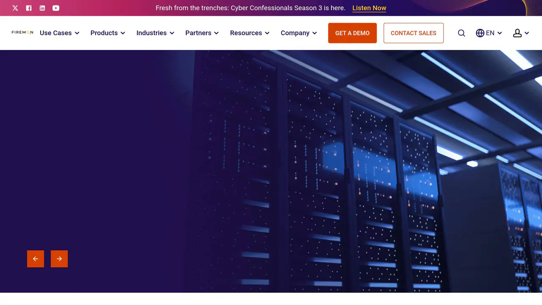Open the Facebook social icon

[29, 8]
